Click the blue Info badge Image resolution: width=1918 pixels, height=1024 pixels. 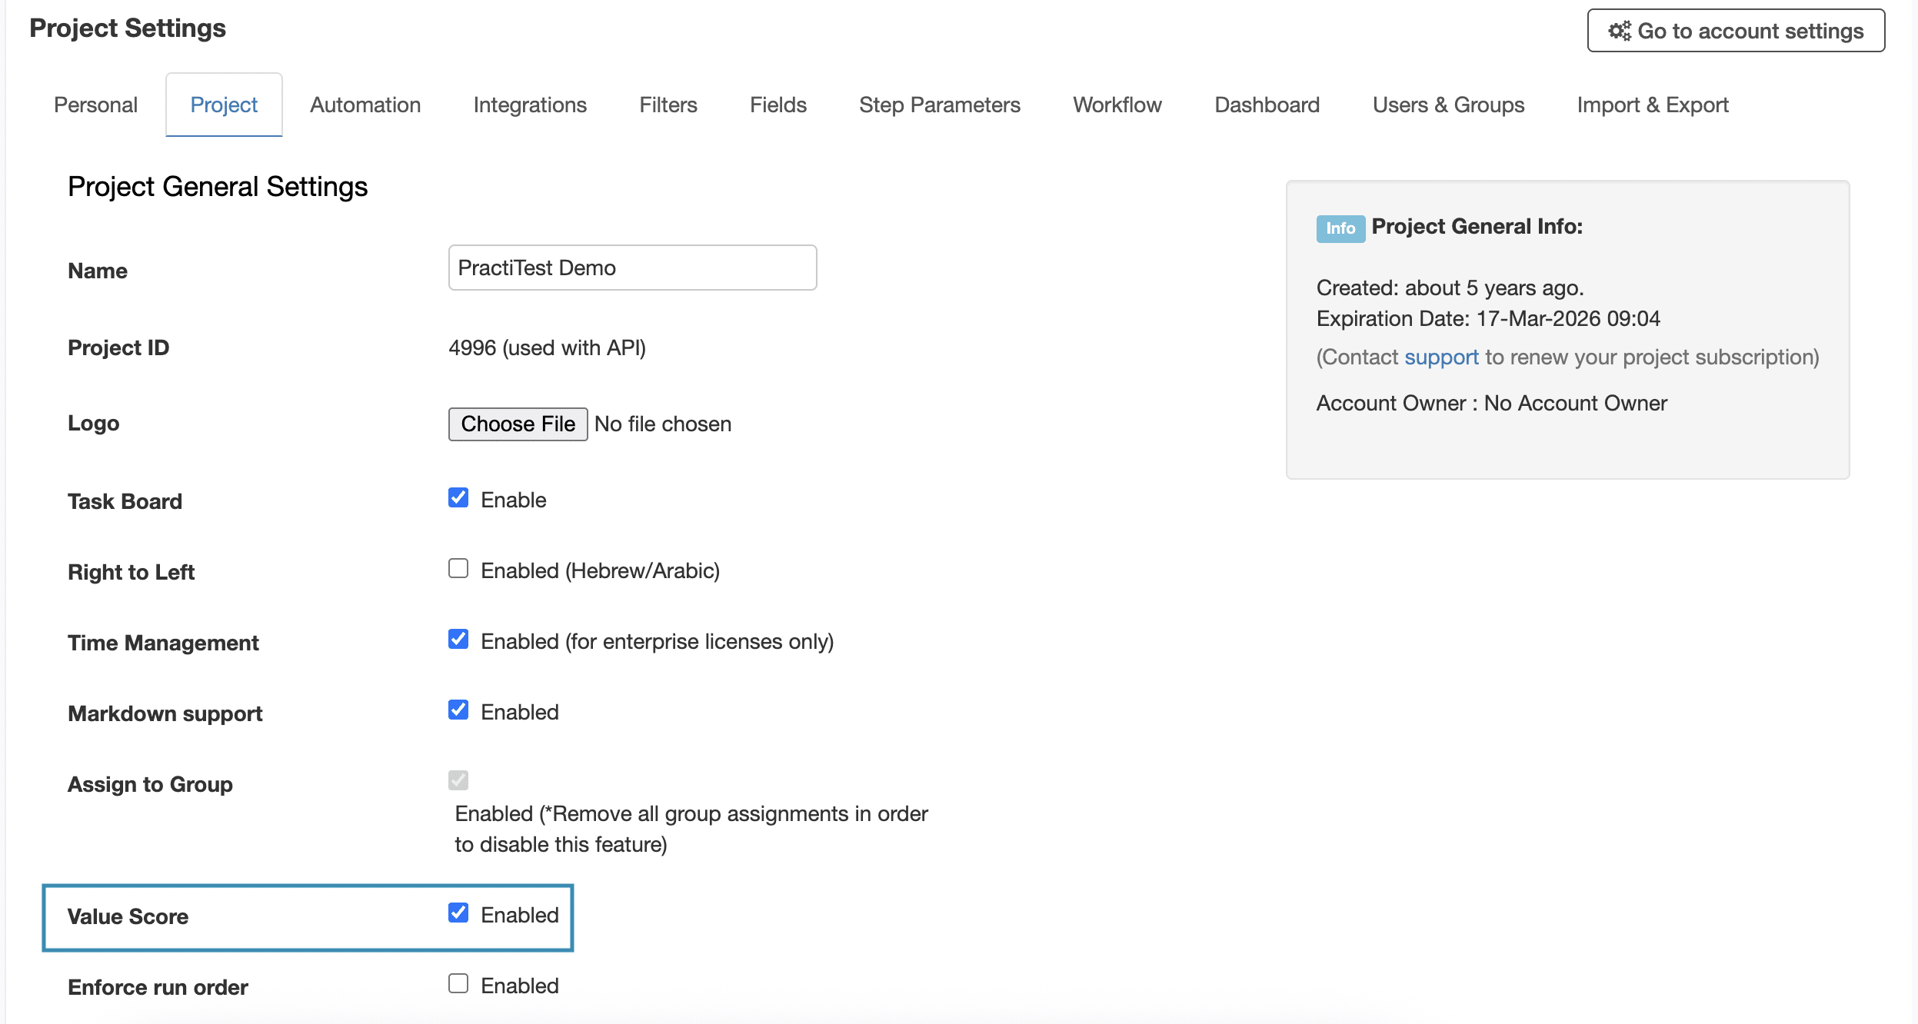coord(1340,228)
